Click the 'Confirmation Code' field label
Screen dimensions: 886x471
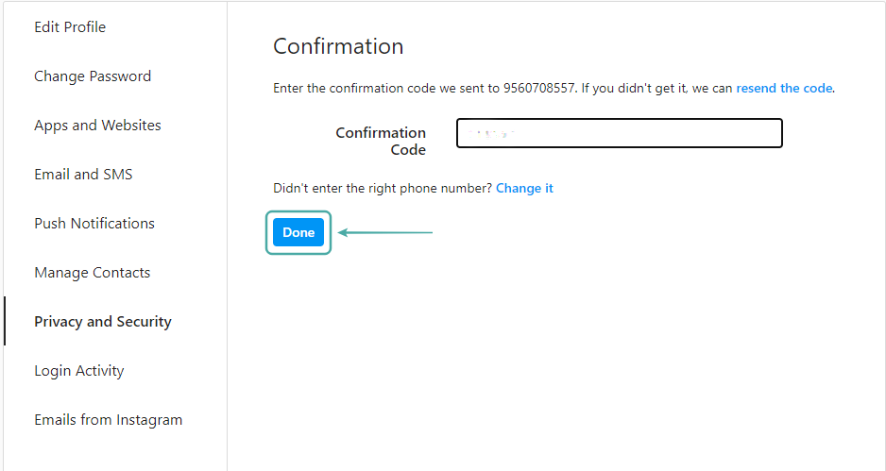[x=381, y=141]
